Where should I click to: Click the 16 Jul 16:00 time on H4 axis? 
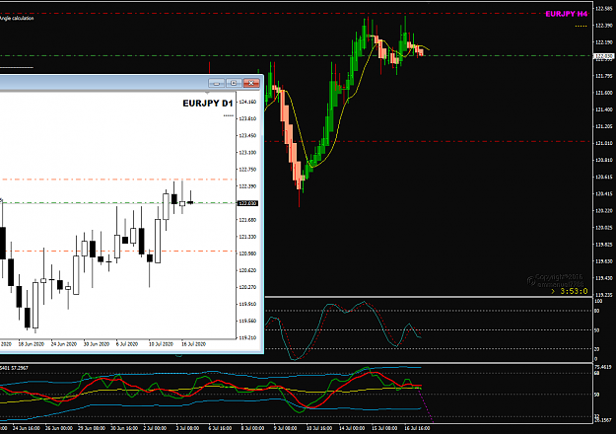(417, 428)
